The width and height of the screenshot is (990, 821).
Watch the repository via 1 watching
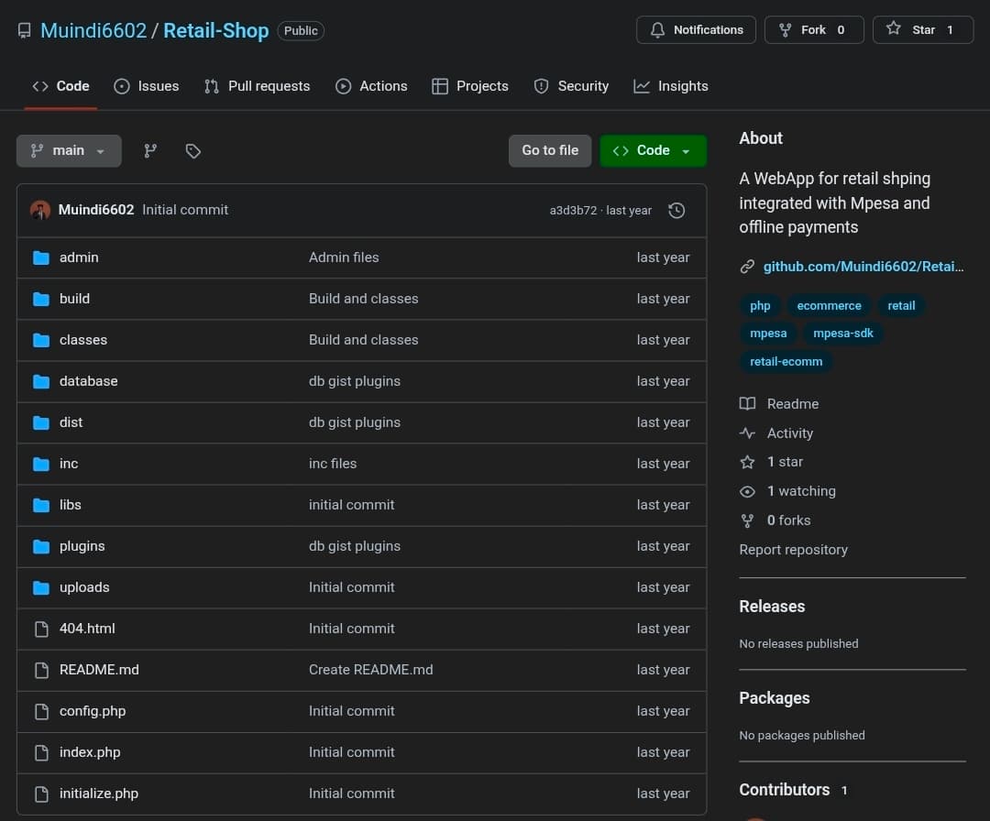[x=802, y=490]
